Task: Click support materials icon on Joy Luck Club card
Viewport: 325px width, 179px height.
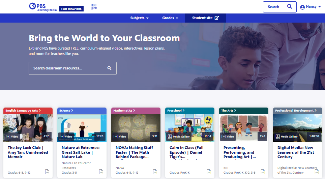Action: tap(47, 172)
